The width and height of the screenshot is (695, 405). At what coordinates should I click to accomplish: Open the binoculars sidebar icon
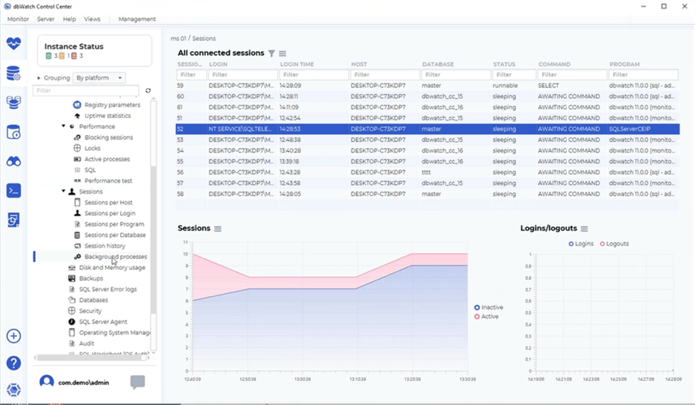pyautogui.click(x=14, y=161)
